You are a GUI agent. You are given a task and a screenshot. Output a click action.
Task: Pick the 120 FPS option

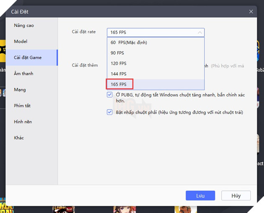click(155, 63)
